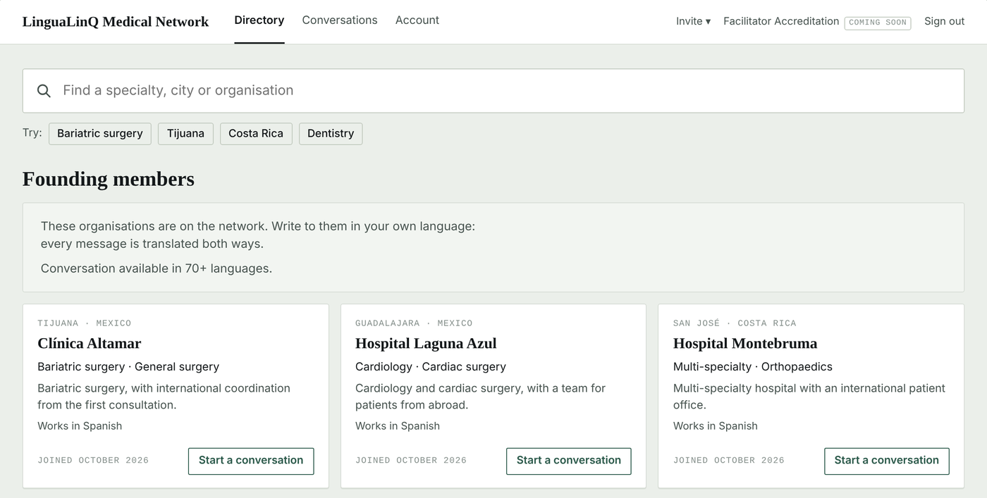Sign out of the network
The image size is (987, 498).
(x=945, y=21)
